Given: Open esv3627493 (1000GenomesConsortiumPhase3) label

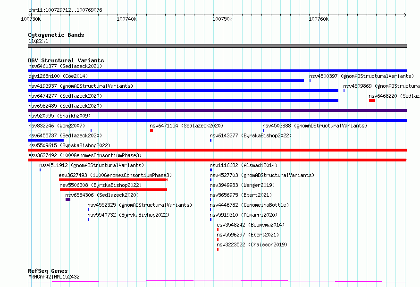Looking at the screenshot, I should coord(115,175).
